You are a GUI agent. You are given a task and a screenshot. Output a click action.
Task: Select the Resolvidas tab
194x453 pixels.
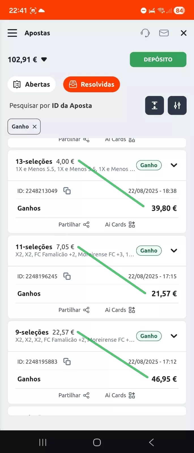pyautogui.click(x=91, y=84)
